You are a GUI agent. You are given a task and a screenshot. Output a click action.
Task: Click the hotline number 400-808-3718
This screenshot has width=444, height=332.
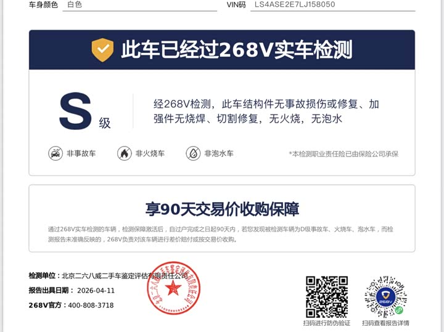tap(91, 306)
